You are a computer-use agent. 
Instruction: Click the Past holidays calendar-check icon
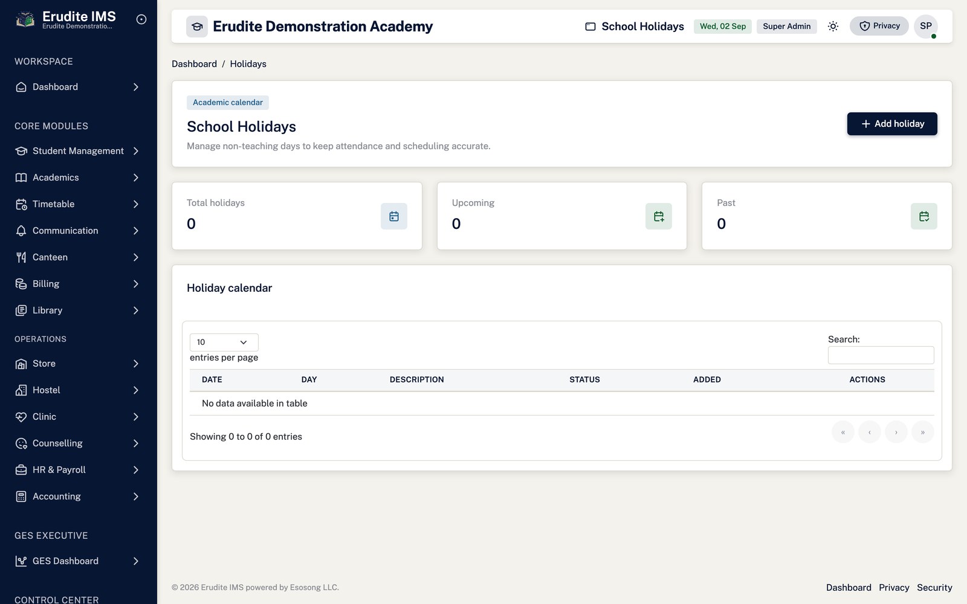click(x=924, y=216)
